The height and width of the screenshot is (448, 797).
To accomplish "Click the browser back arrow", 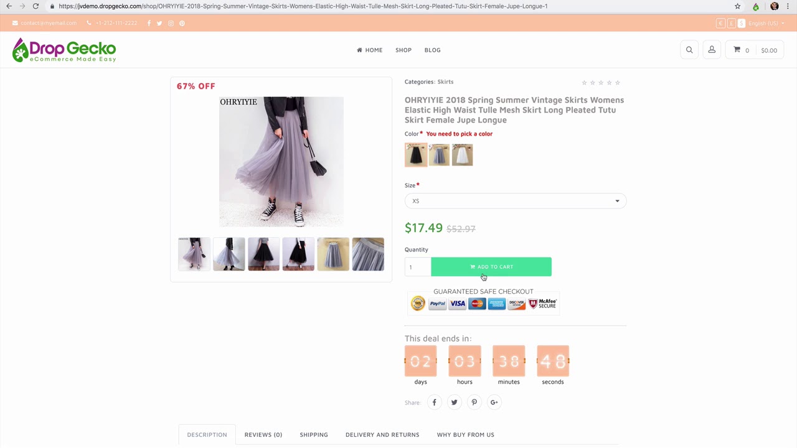I will (9, 6).
